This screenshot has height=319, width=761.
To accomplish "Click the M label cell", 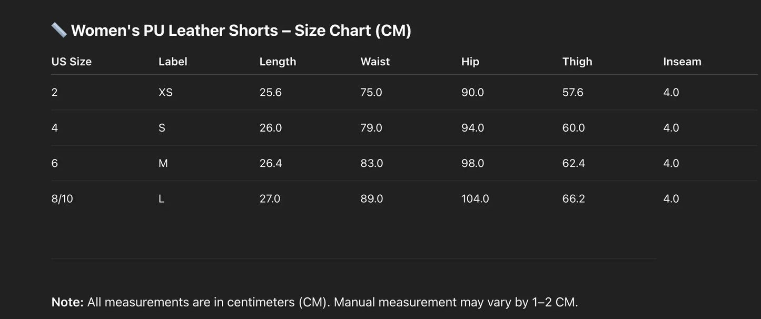I will [x=163, y=164].
